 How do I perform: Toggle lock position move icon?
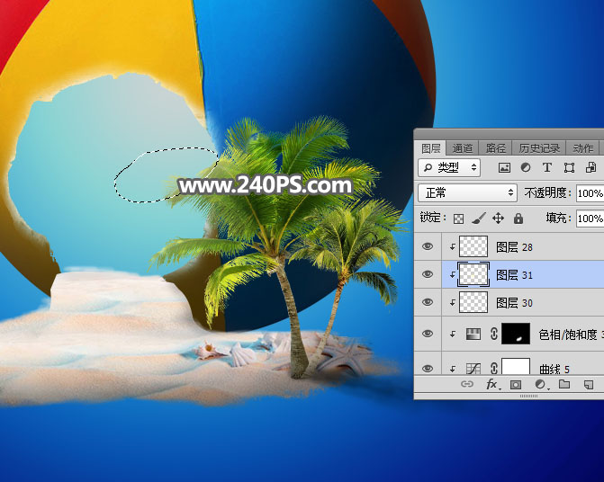point(498,219)
